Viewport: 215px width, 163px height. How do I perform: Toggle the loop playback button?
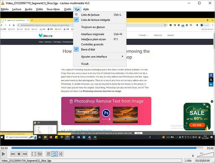click(55, 154)
